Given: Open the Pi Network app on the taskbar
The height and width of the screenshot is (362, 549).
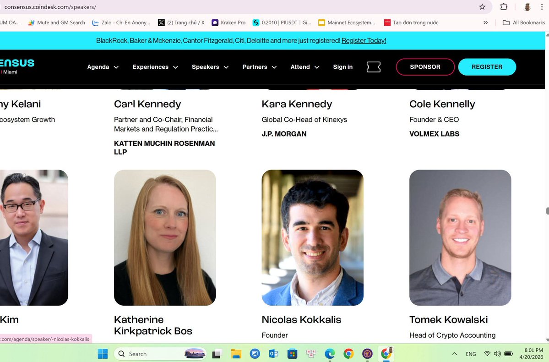Looking at the screenshot, I should tap(367, 354).
